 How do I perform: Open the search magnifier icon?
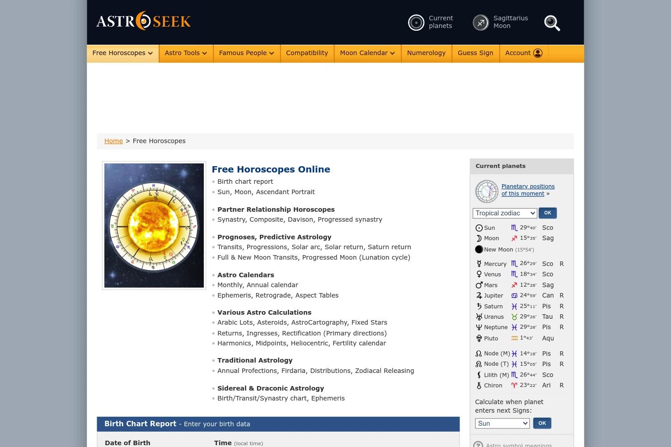pos(552,23)
